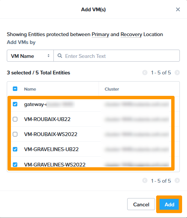Click the dropdown arrows beside VM Name
187x218 pixels.
pos(49,56)
